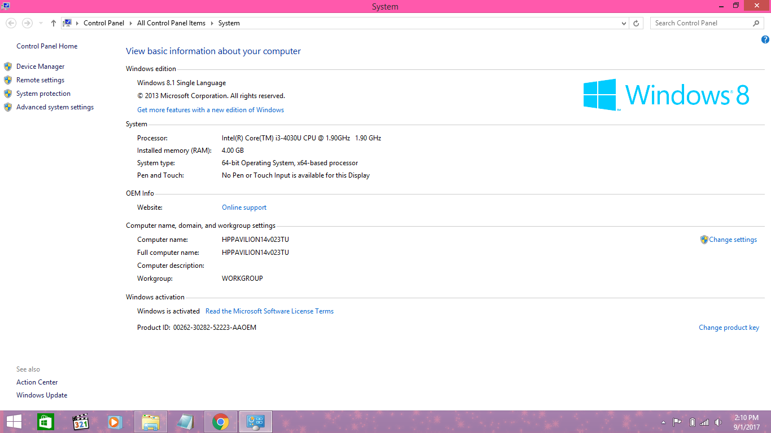Click the System breadcrumb
Viewport: 771px width, 433px height.
pyautogui.click(x=229, y=23)
